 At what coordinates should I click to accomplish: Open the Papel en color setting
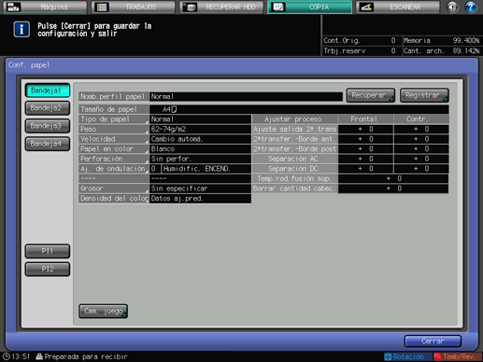click(x=114, y=149)
